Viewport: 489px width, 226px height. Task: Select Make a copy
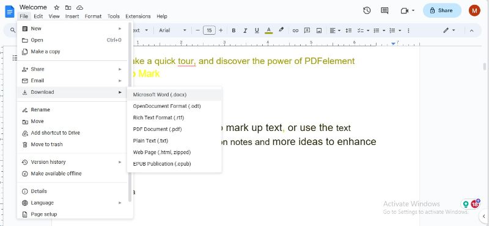pos(72,52)
